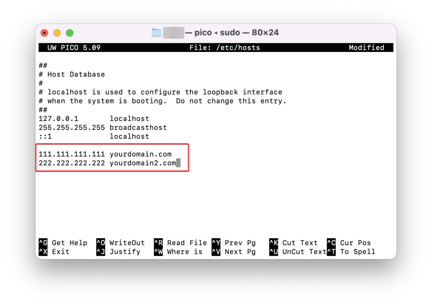This screenshot has height=306, width=432.
Task: Click the ^V Next Pg command
Action: pos(234,252)
